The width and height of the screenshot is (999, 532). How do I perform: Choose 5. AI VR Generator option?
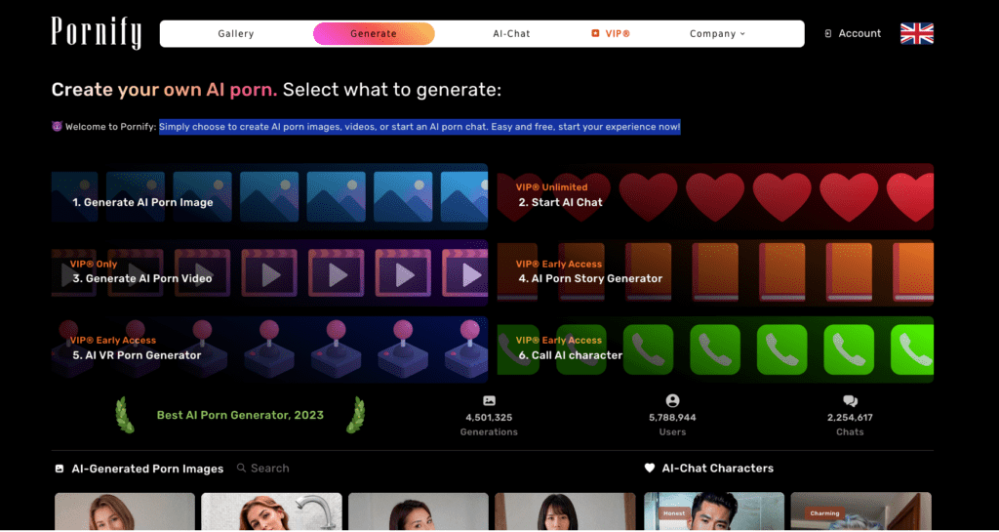coord(269,349)
